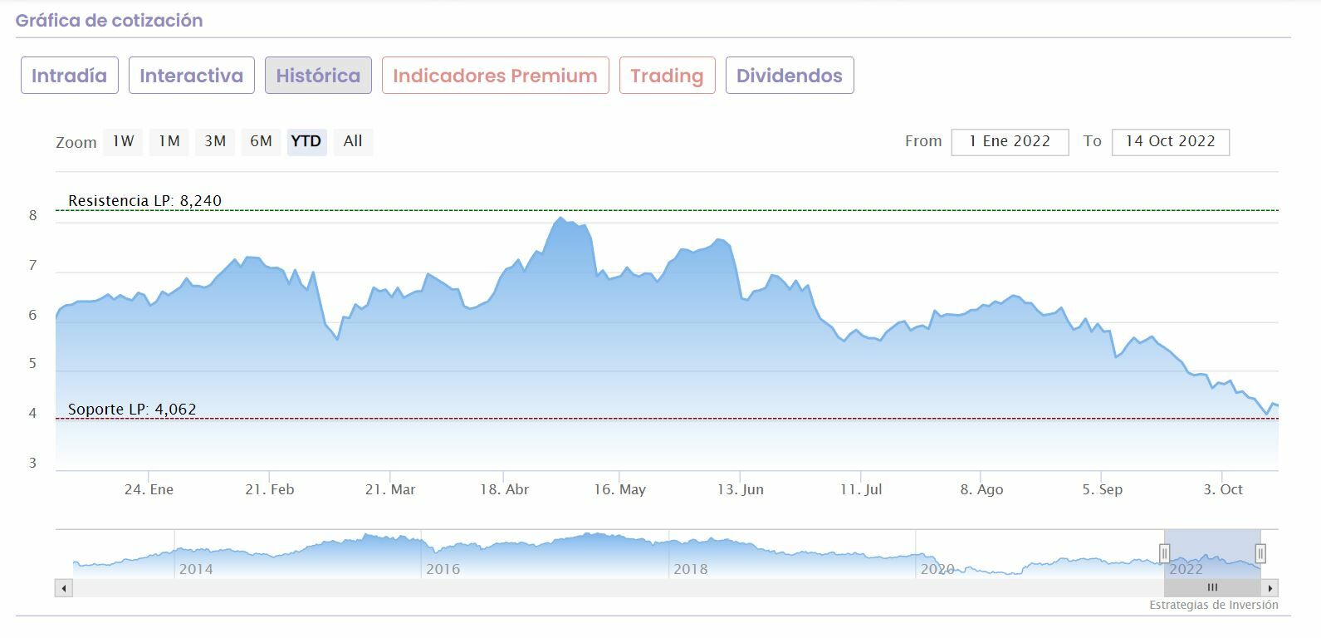The width and height of the screenshot is (1321, 638).
Task: Switch to the Trading tab
Action: [667, 76]
